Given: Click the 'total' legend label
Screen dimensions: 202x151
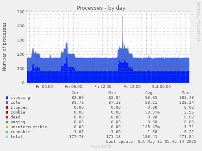Looking at the screenshot, I should point(17,137).
